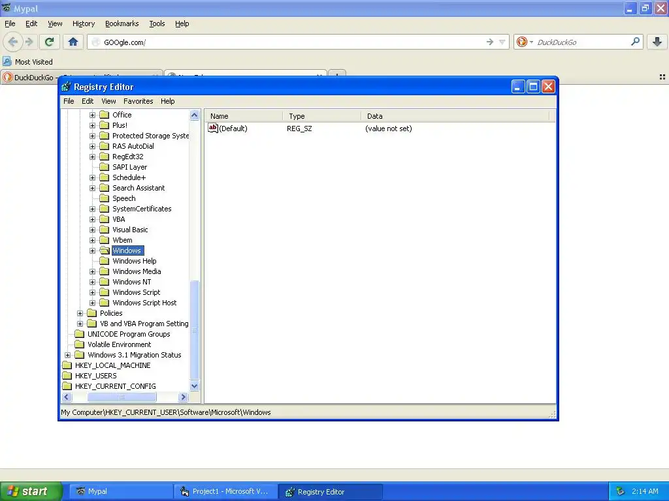Click the Mypal browser Back arrow

[13, 42]
